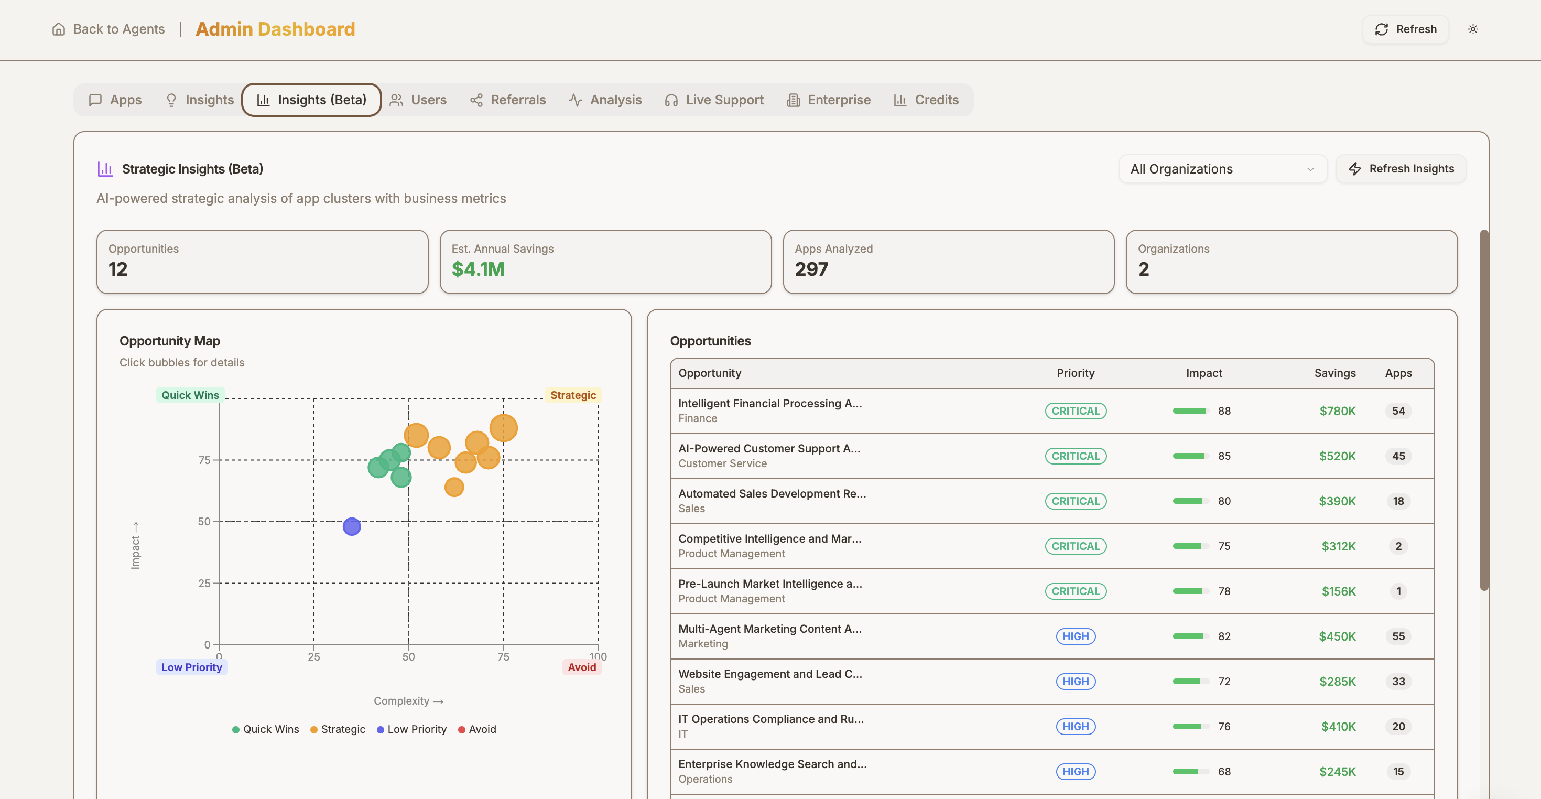Go to the Live Support tab
The width and height of the screenshot is (1541, 799).
coord(714,100)
